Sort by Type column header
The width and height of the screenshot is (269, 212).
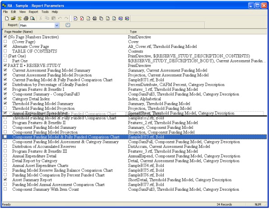point(197,32)
